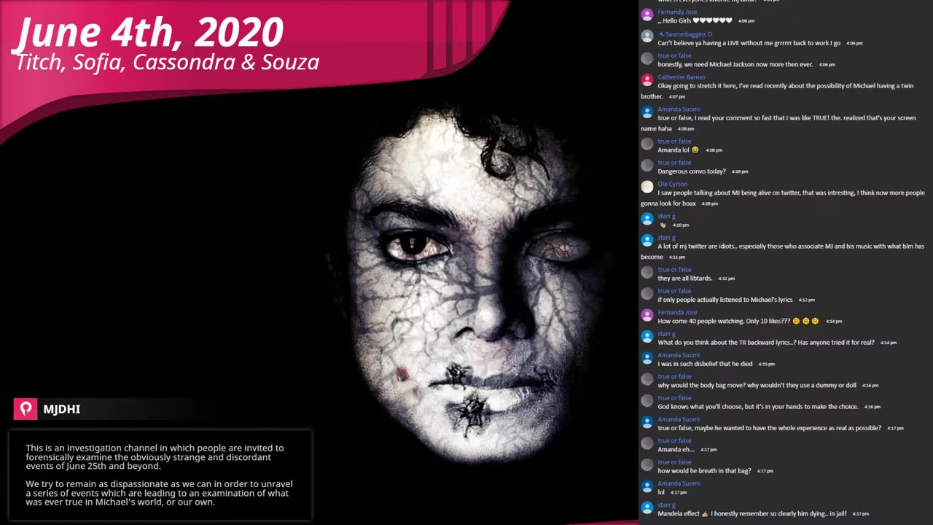Image resolution: width=933 pixels, height=525 pixels.
Task: Click starr g's name above 'What do you think about the TII'
Action: click(666, 334)
